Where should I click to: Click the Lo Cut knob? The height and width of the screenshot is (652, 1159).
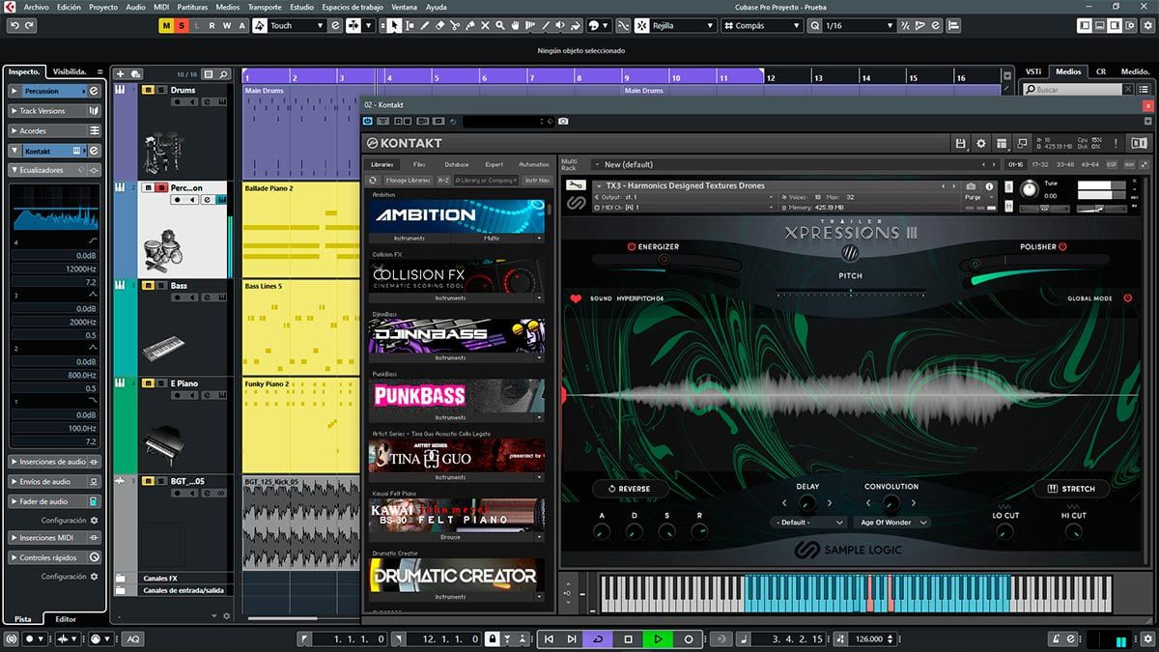(x=1005, y=532)
